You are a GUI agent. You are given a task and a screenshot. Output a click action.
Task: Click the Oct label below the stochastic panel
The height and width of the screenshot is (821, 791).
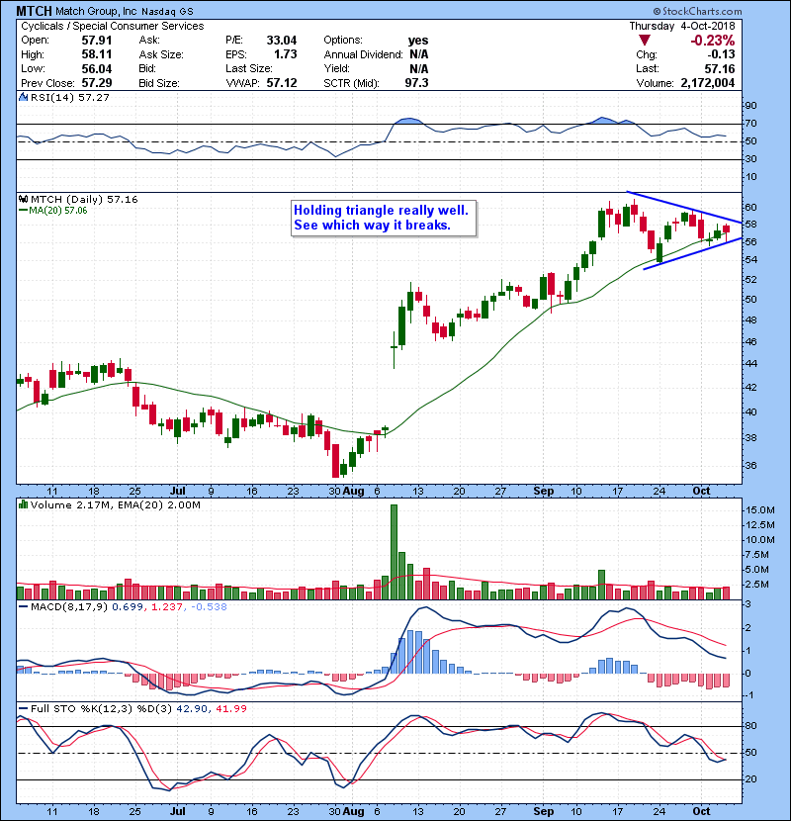pos(701,811)
